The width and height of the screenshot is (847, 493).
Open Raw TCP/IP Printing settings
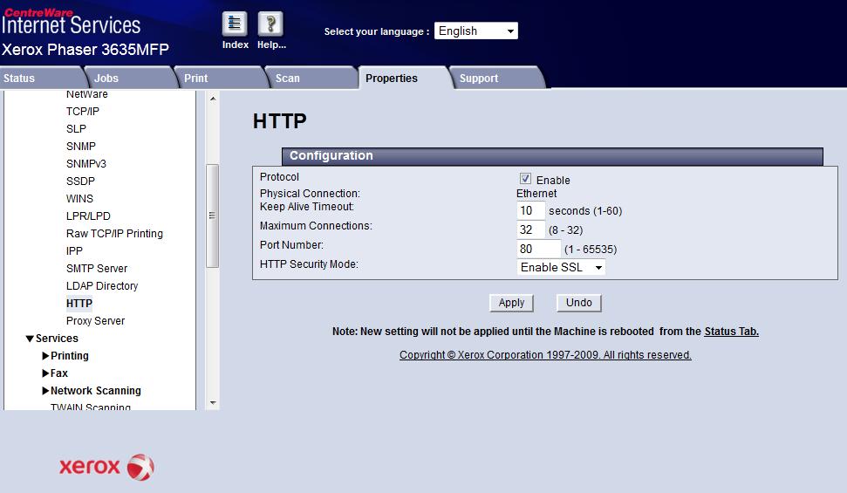pos(114,234)
